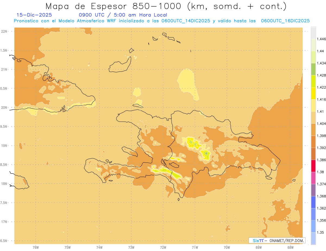Click the legend value '1.374'
The width and height of the screenshot is (326, 251).
[322, 184]
